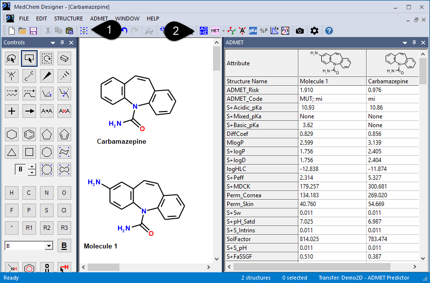430x283 pixels.
Task: Click the nitrogen N atom button
Action: click(x=47, y=193)
